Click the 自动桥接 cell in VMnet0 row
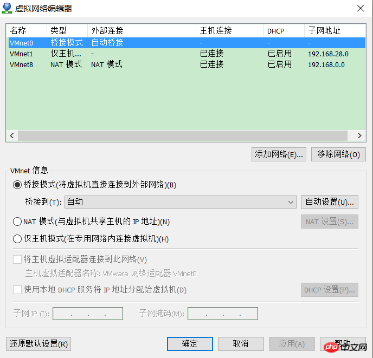Screen dimensions: 373x358 tap(107, 43)
